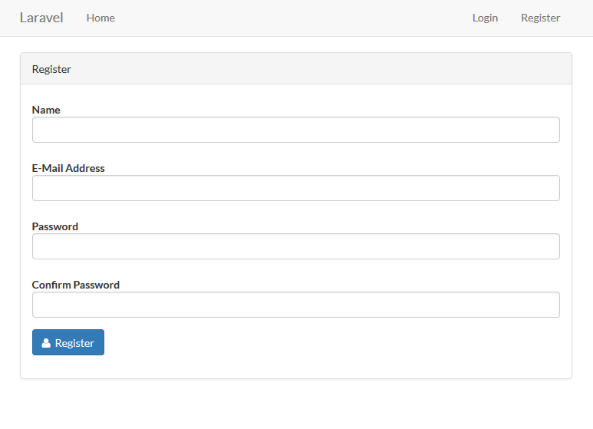Click the person icon in the Register button
The width and height of the screenshot is (593, 429).
click(46, 343)
